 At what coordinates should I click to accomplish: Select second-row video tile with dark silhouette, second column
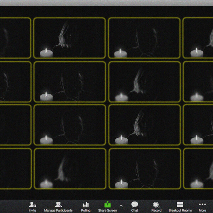click(70, 82)
